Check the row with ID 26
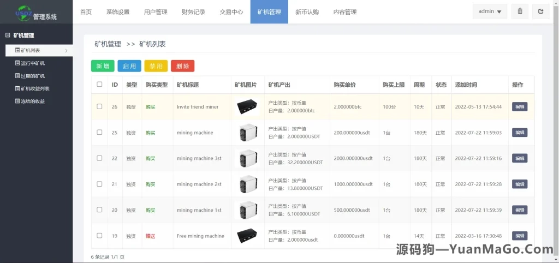This screenshot has width=559, height=263. click(99, 106)
